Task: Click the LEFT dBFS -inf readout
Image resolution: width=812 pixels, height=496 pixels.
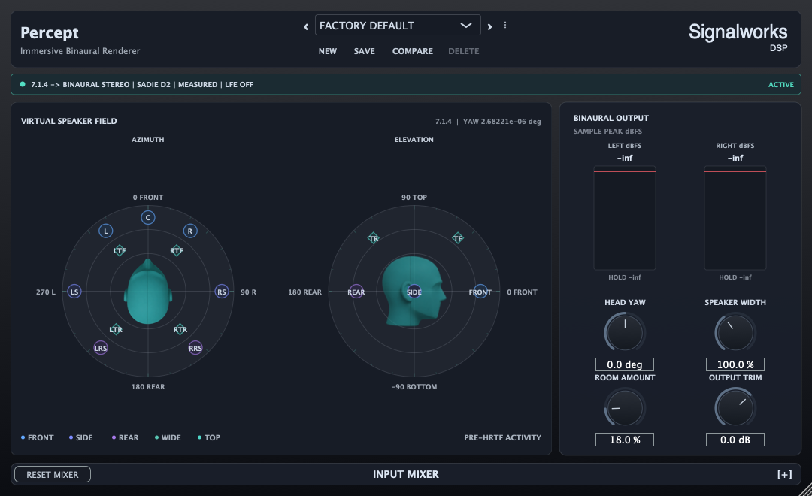Action: coord(625,158)
